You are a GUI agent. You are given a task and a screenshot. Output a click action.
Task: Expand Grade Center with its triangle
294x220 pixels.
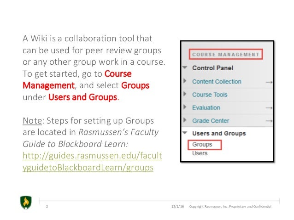(185, 120)
